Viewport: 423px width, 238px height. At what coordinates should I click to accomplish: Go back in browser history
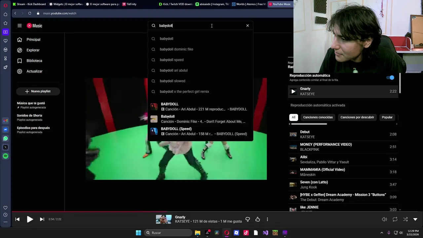tap(15, 13)
